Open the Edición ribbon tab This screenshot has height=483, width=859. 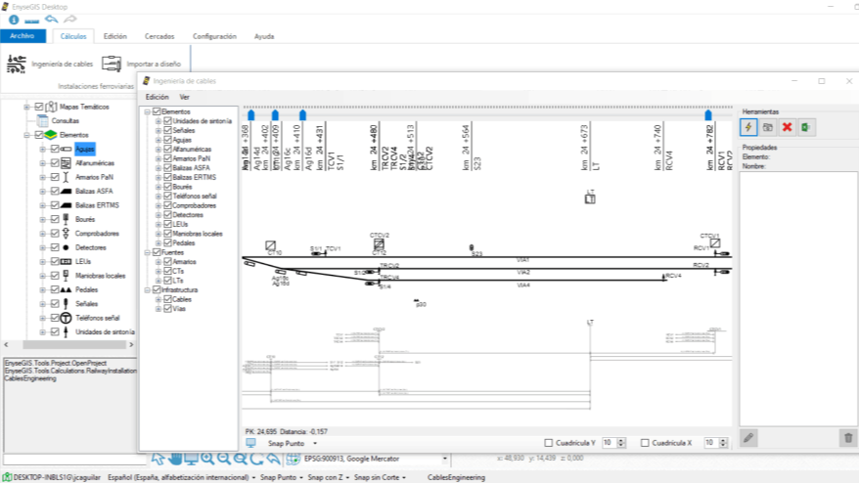pyautogui.click(x=114, y=36)
